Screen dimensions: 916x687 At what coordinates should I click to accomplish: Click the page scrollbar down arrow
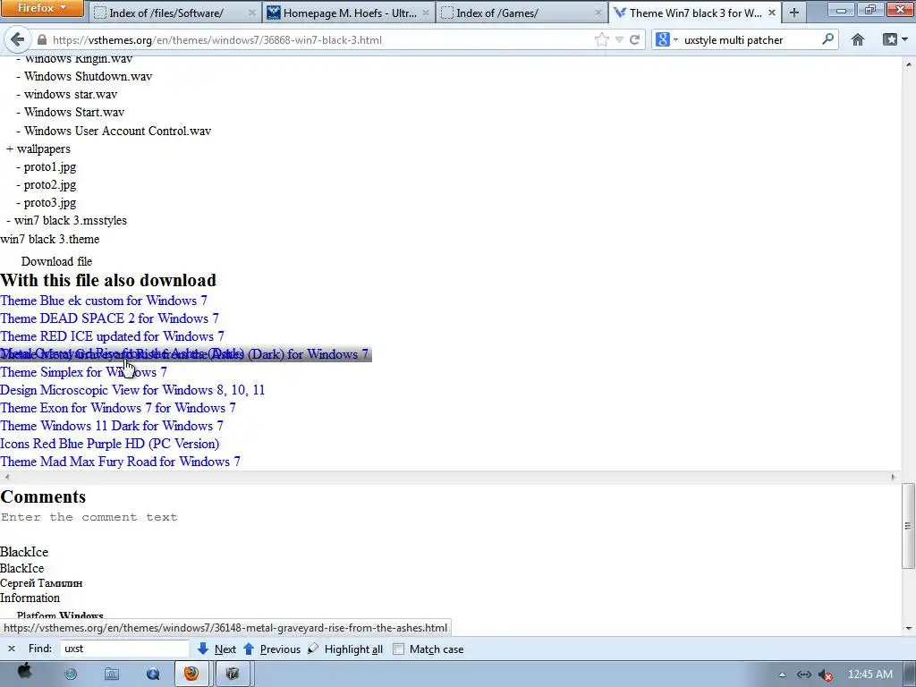(909, 629)
